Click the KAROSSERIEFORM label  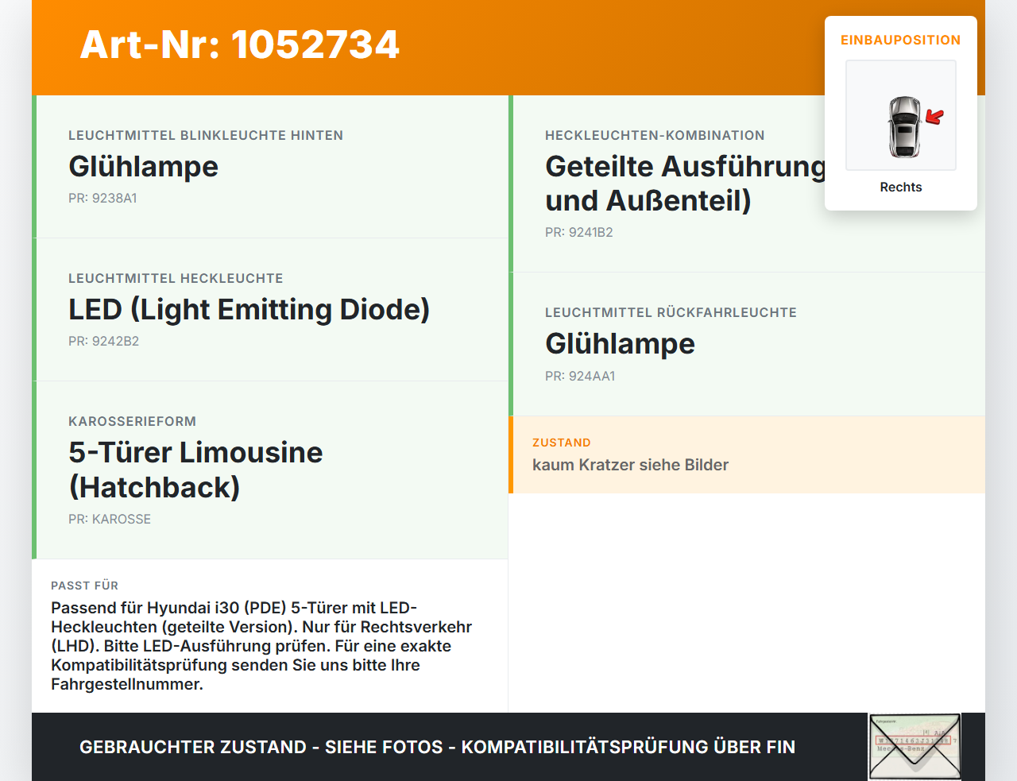tap(132, 421)
